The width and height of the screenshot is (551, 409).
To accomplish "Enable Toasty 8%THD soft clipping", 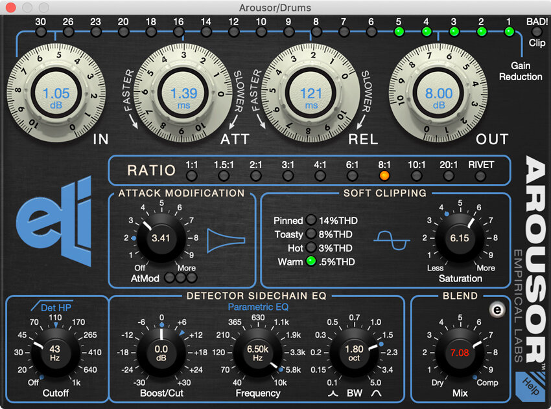I will 311,234.
